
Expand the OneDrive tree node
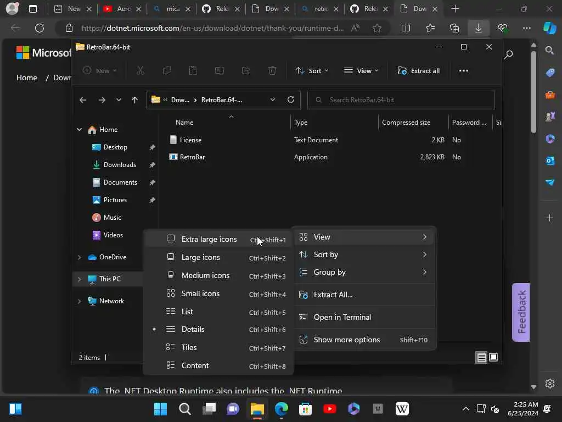pos(79,257)
